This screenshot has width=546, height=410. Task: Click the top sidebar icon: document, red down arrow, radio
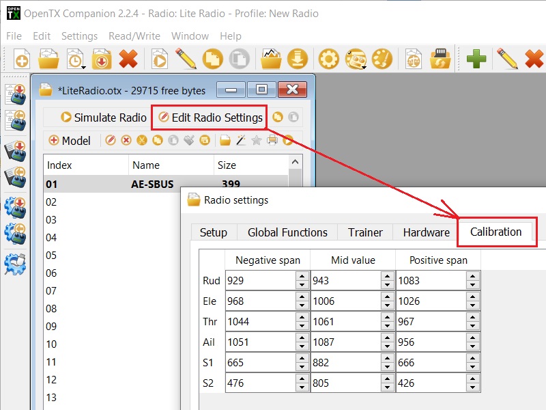tap(16, 94)
